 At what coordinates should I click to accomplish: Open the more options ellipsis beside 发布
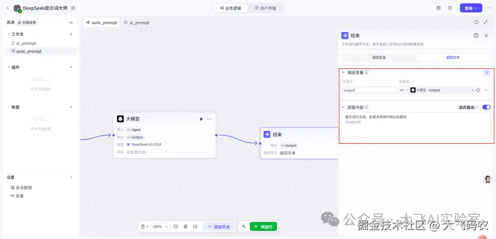[x=489, y=8]
